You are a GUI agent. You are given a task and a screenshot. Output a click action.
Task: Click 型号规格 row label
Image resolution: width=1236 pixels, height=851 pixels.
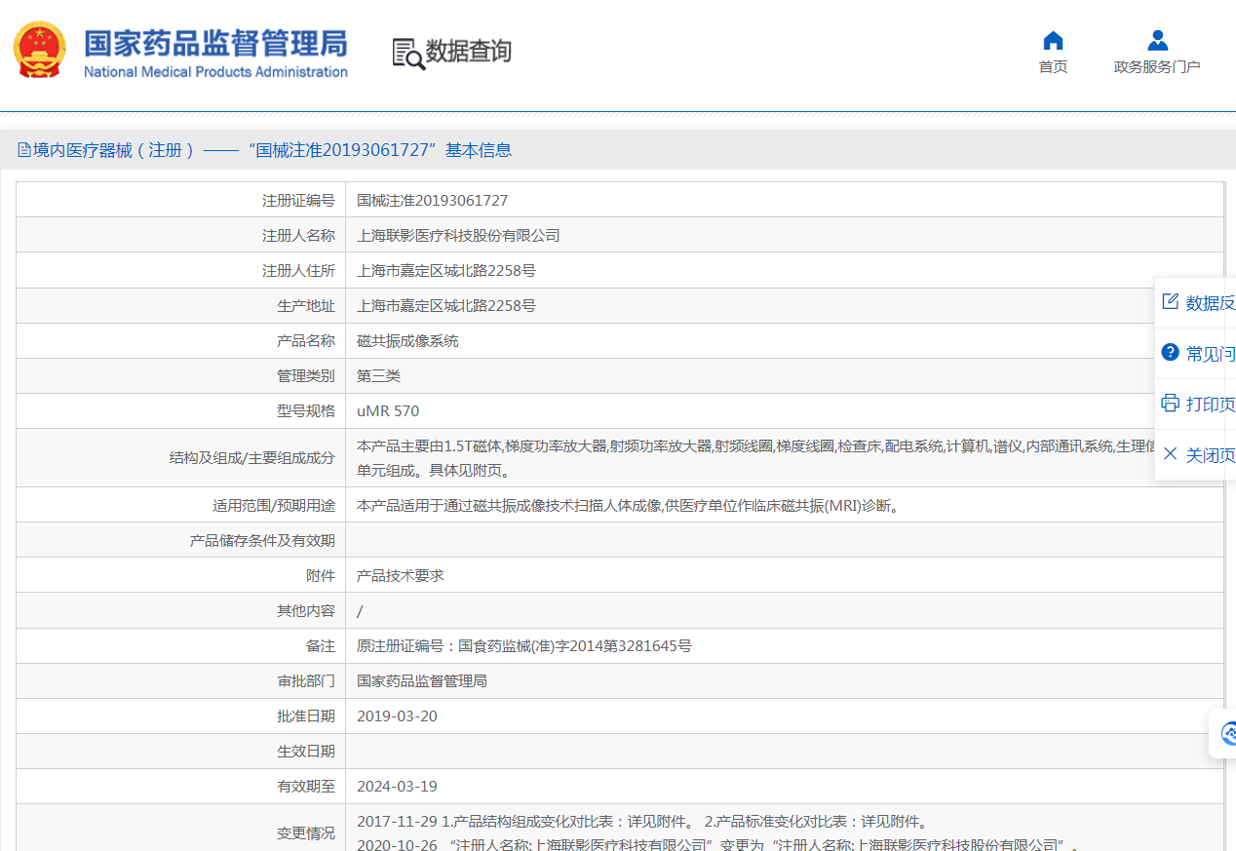306,410
